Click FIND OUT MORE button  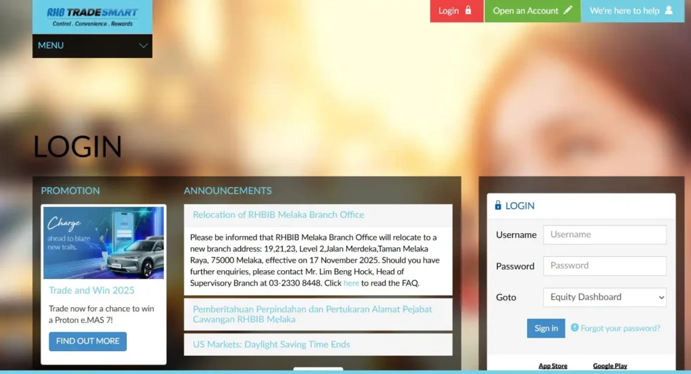(x=88, y=342)
